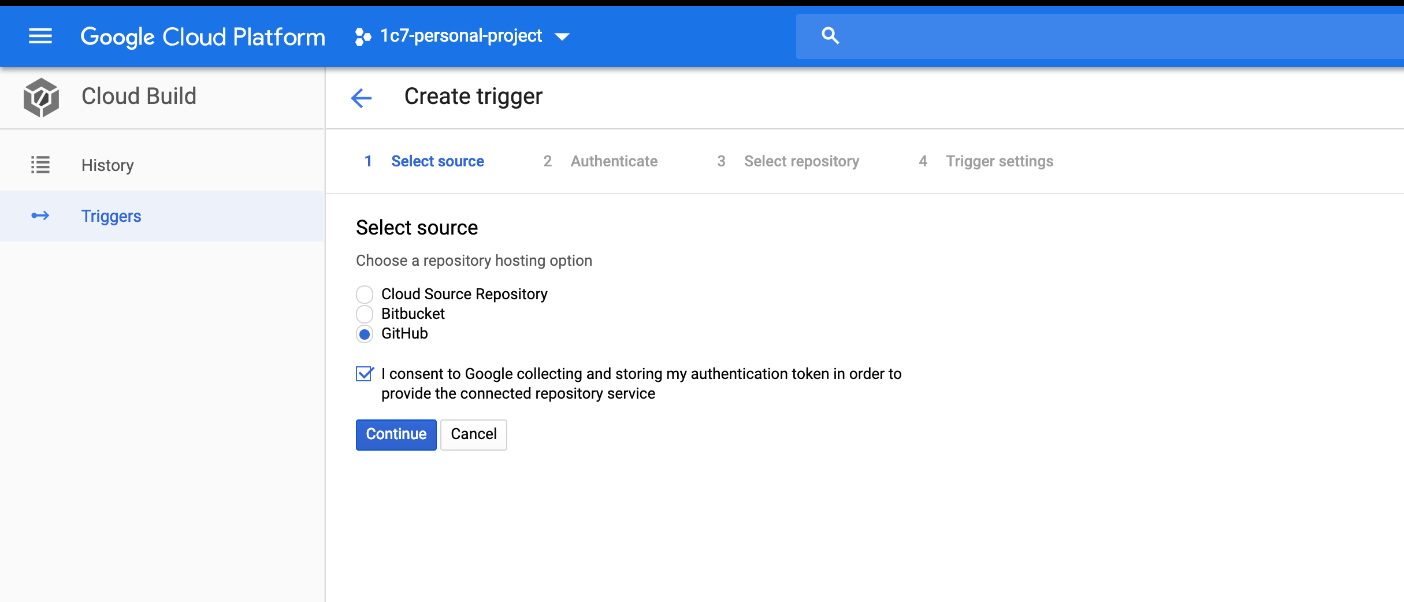Click the Google Cloud Platform logo
Image resolution: width=1404 pixels, height=602 pixels.
coord(203,36)
